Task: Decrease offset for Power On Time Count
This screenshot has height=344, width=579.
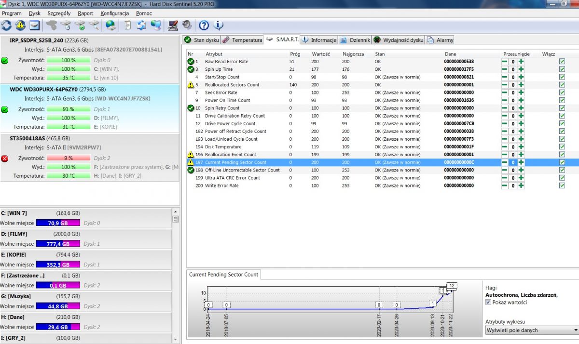Action: (x=505, y=100)
